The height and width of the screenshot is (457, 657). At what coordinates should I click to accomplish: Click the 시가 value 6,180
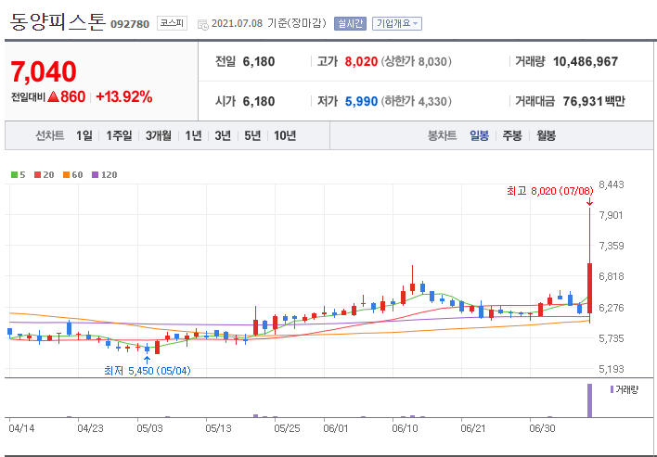(x=259, y=101)
